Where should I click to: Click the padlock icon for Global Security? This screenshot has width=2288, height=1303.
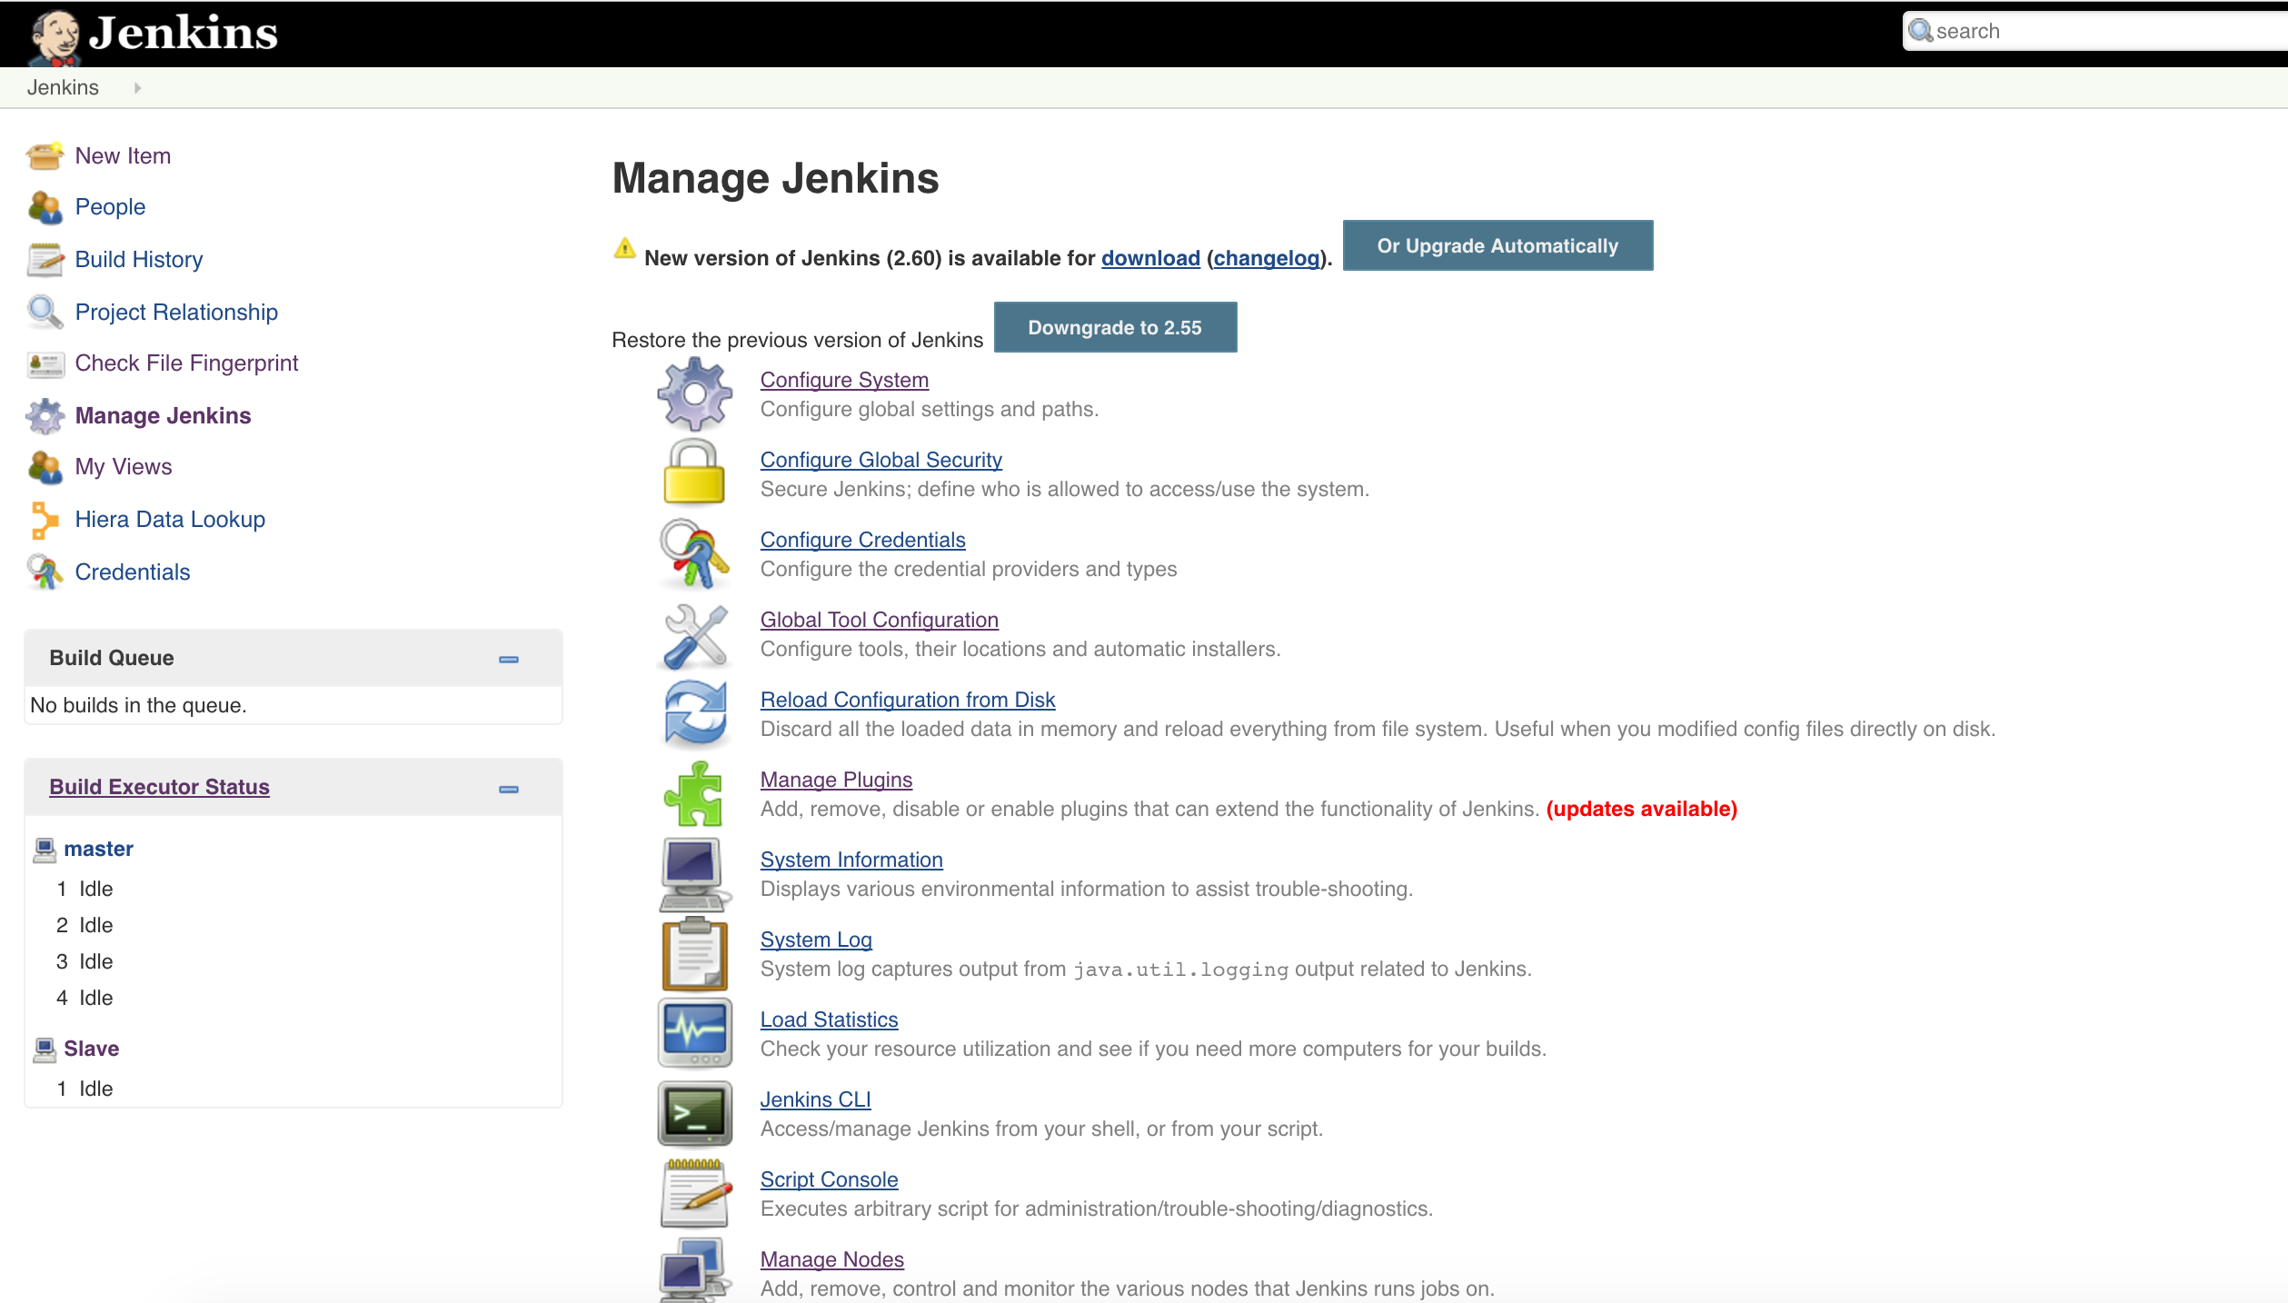(694, 472)
